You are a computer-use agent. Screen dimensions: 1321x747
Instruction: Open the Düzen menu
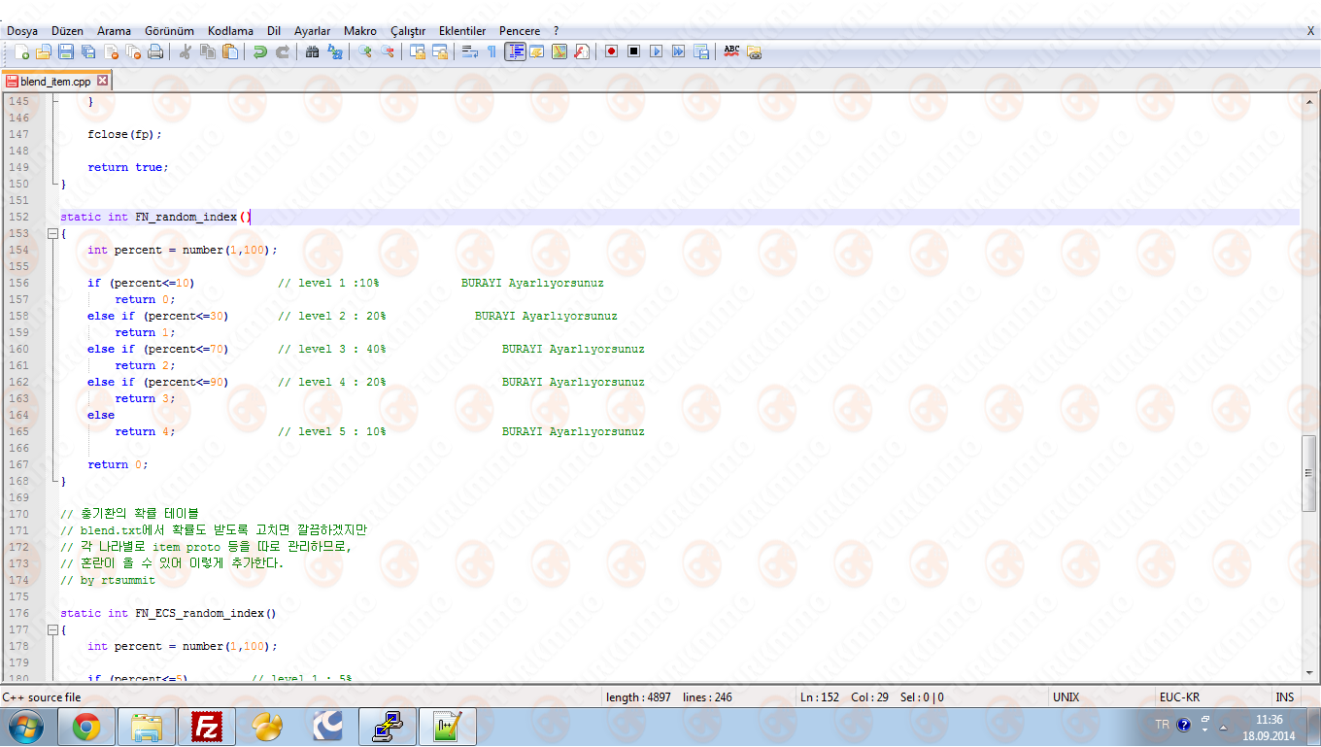coord(67,31)
